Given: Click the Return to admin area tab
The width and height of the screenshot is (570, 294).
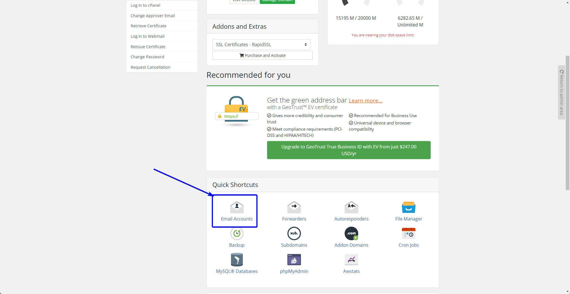Looking at the screenshot, I should (561, 92).
